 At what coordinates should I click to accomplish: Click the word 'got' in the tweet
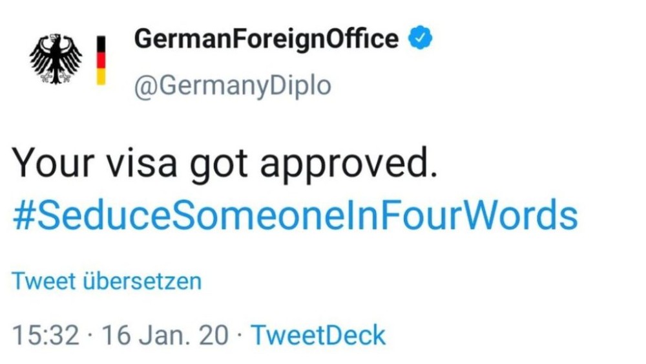click(219, 166)
